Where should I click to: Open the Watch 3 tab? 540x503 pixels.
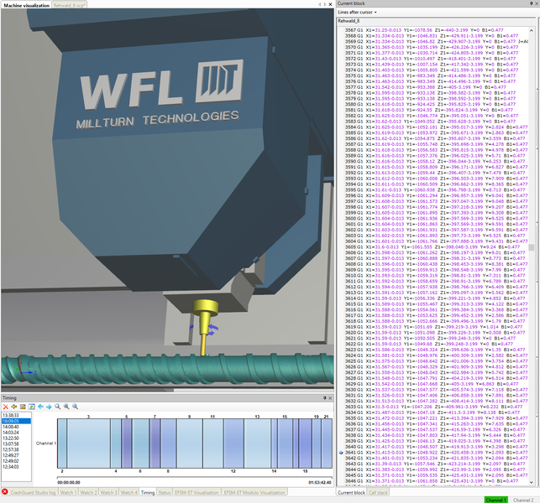[108, 492]
